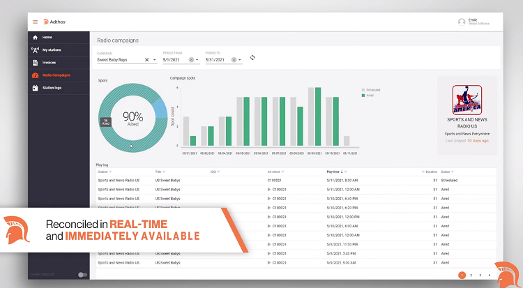Click the Adthos logo in the header

coord(54,22)
